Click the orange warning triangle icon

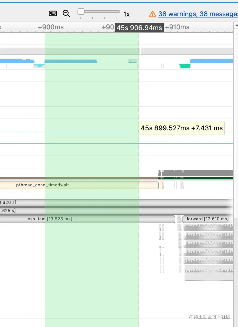tap(153, 14)
